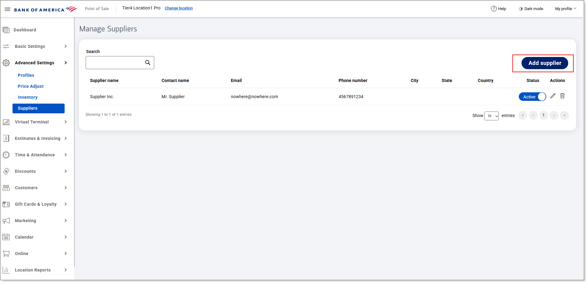Click the nowhere@nowhere.com email cell
This screenshot has width=588, height=284.
(254, 97)
